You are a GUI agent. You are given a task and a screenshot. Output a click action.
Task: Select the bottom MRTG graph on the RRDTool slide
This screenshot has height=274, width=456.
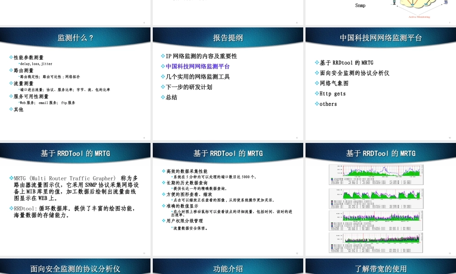click(x=375, y=243)
